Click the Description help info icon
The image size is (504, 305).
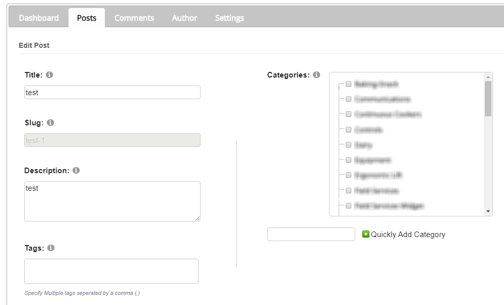click(x=76, y=171)
